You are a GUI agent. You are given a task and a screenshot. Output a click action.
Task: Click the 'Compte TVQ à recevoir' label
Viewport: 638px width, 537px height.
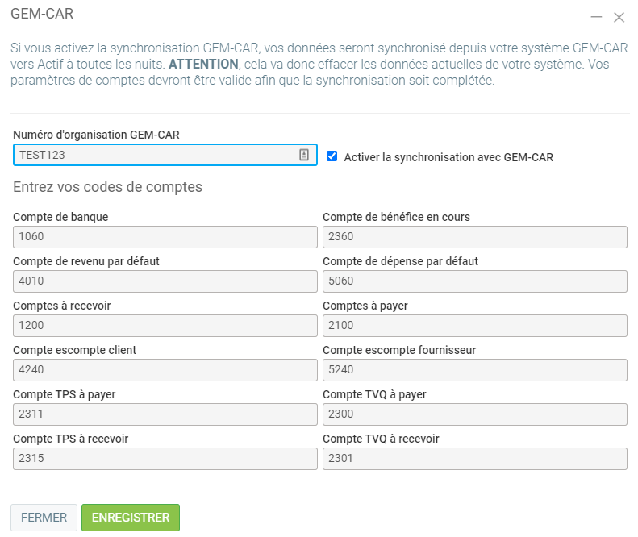(381, 439)
